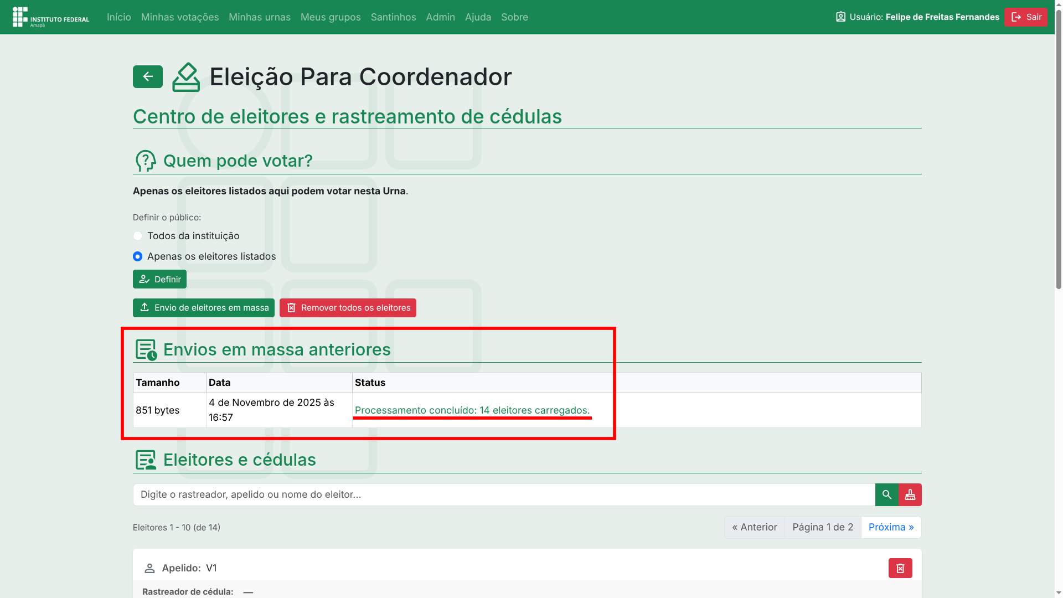Go to Admin menu item
Viewport: 1063px width, 598px height.
click(x=440, y=17)
